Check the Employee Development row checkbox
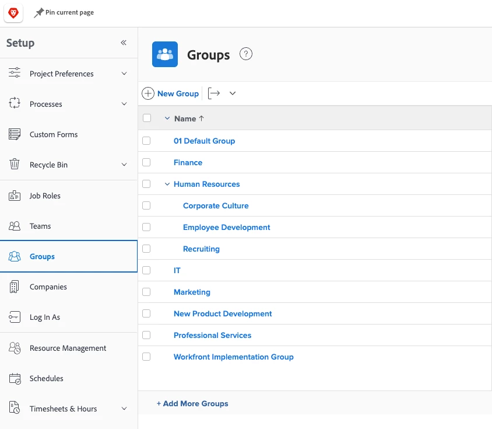The image size is (492, 429). (146, 227)
